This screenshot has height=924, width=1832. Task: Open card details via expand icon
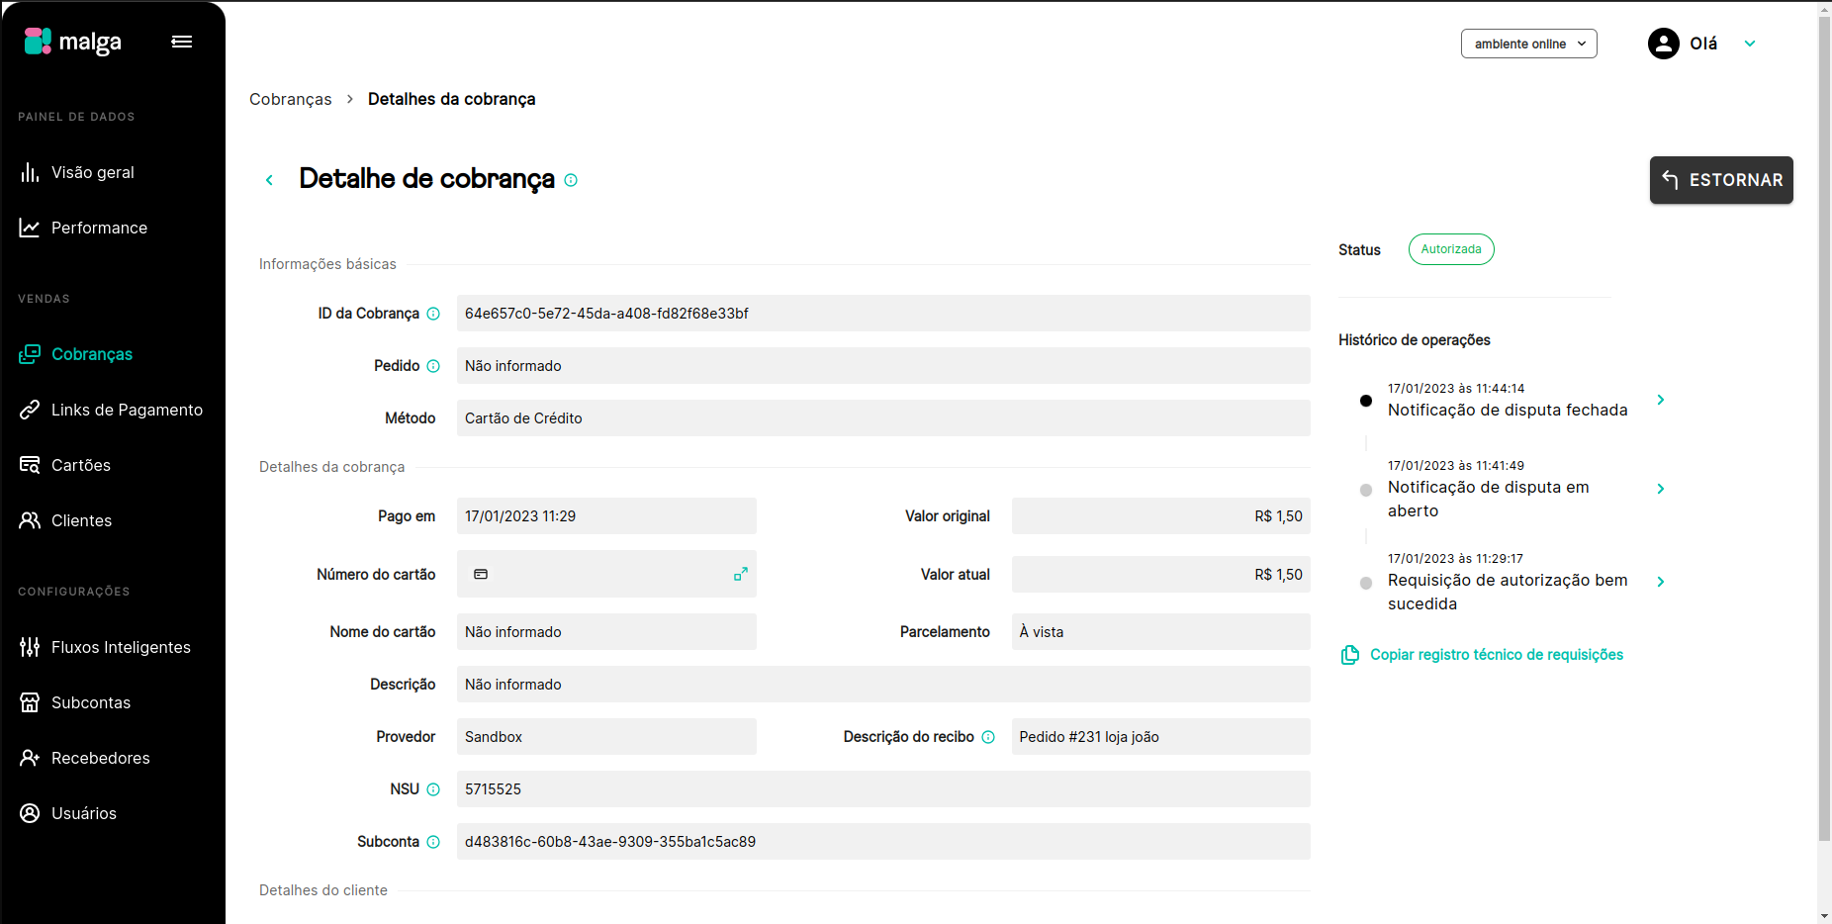(x=740, y=574)
